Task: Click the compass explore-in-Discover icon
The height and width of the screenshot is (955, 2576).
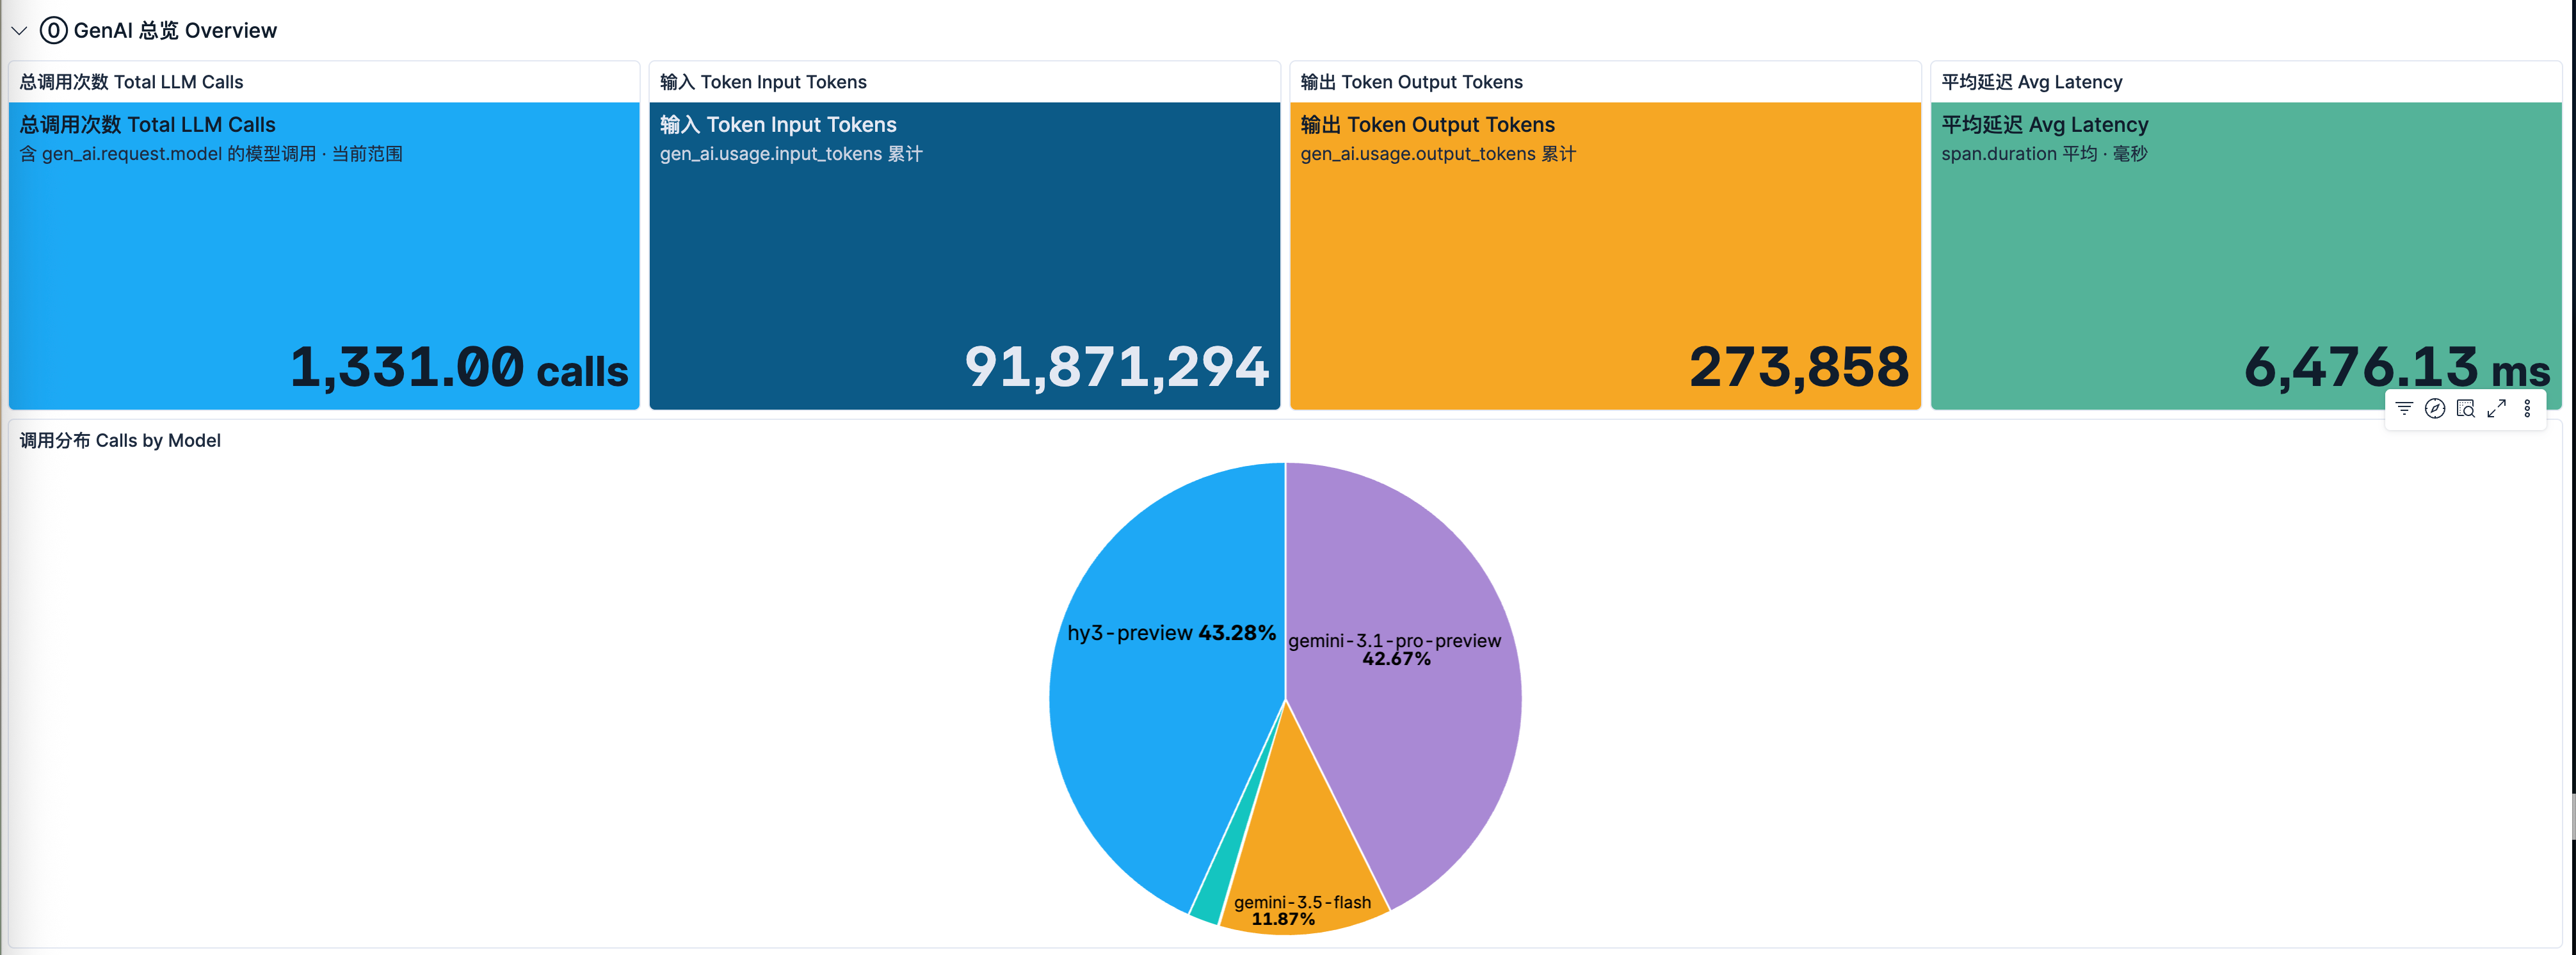Action: click(x=2435, y=408)
